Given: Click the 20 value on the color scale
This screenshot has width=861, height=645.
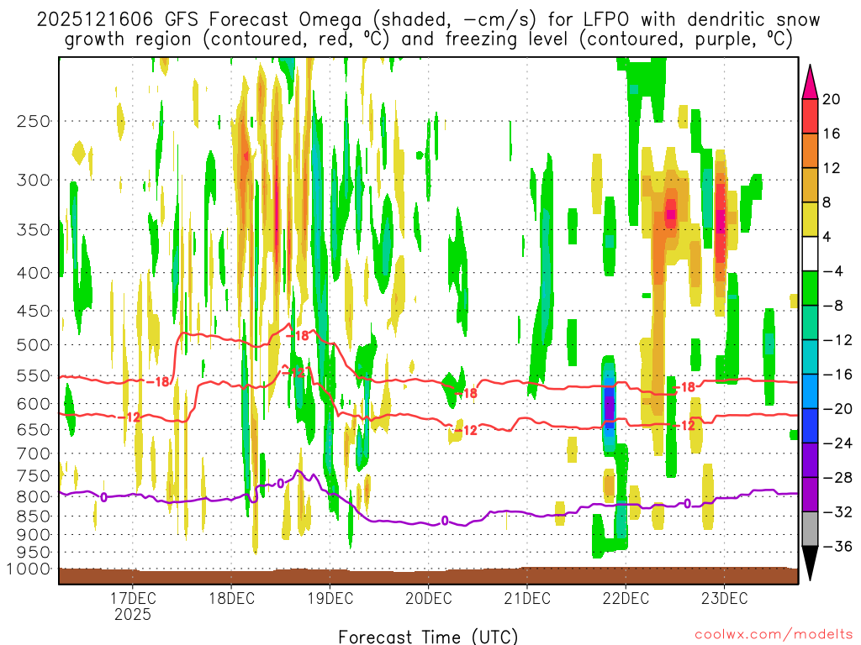Looking at the screenshot, I should click(x=832, y=99).
